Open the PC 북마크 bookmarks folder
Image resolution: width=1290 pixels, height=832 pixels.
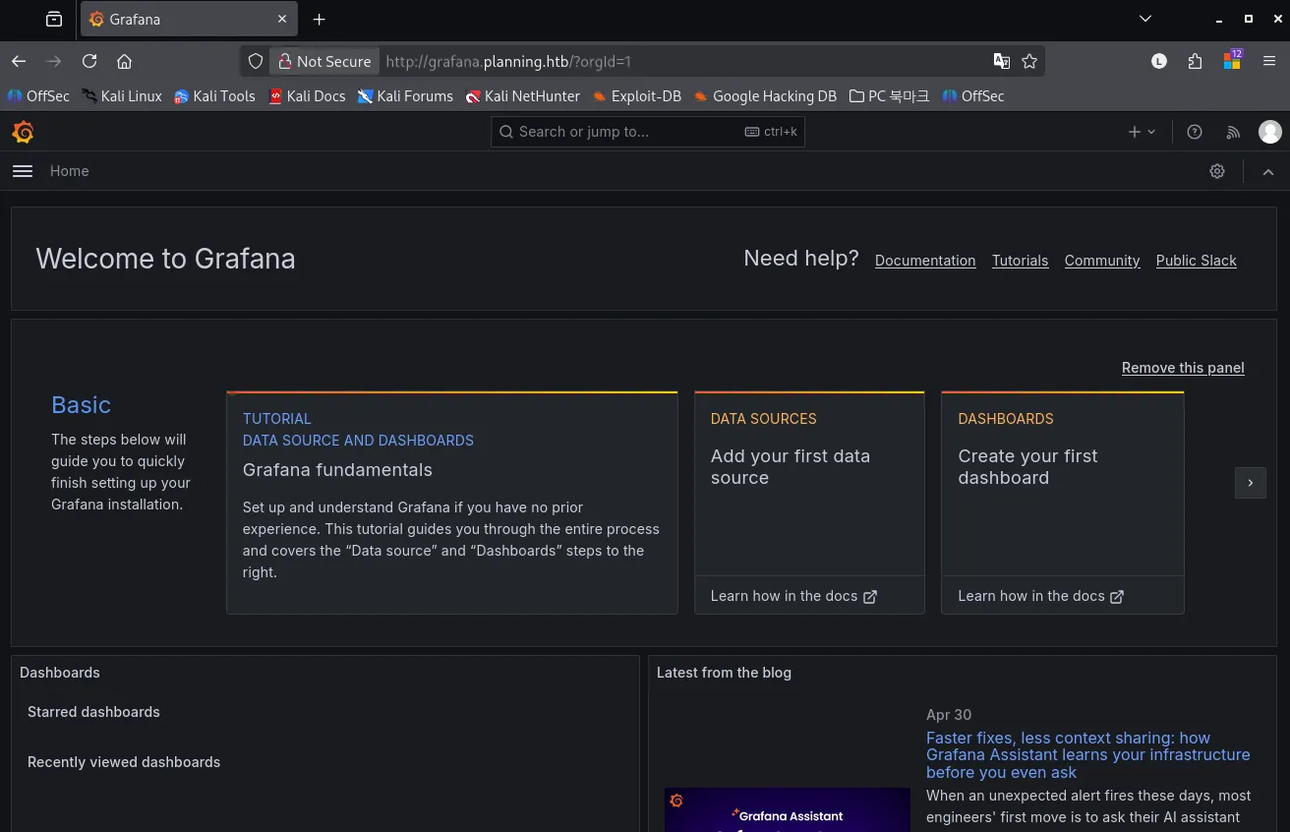click(889, 96)
